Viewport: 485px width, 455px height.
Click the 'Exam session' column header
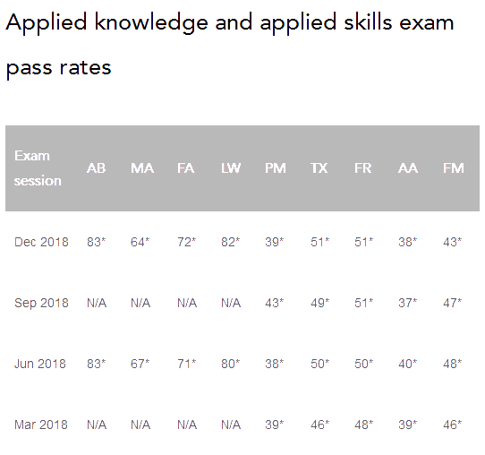point(38,168)
